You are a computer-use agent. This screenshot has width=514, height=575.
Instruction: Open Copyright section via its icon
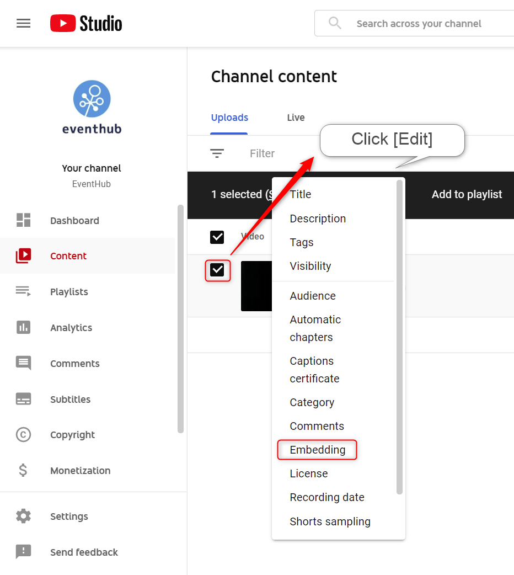tap(24, 434)
